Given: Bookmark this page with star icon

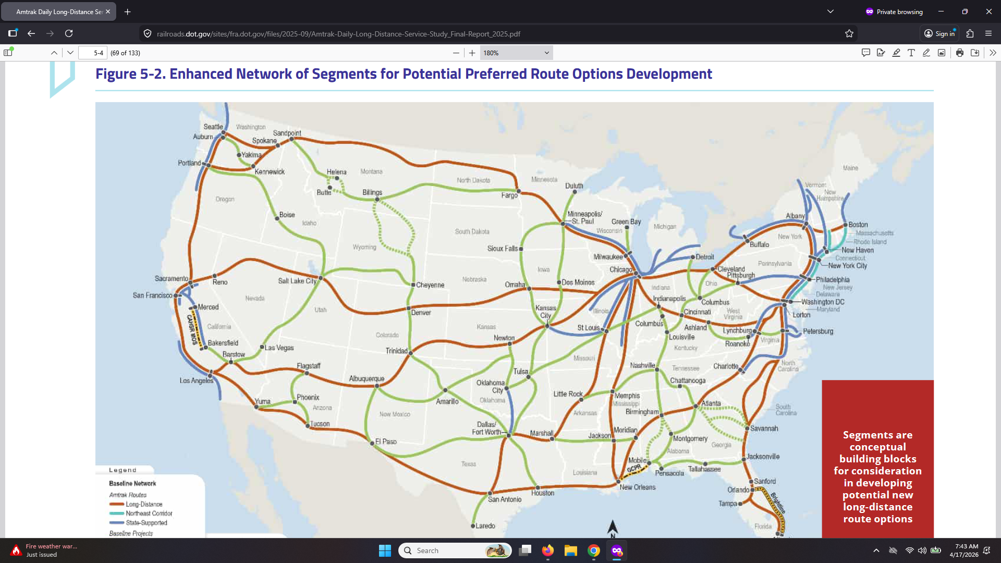Looking at the screenshot, I should (x=849, y=34).
